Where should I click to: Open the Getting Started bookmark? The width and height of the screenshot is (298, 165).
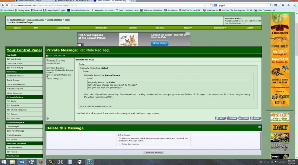[22, 10]
